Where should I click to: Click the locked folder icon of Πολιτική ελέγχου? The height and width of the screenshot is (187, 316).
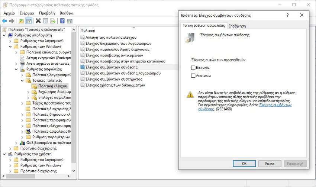pos(34,86)
